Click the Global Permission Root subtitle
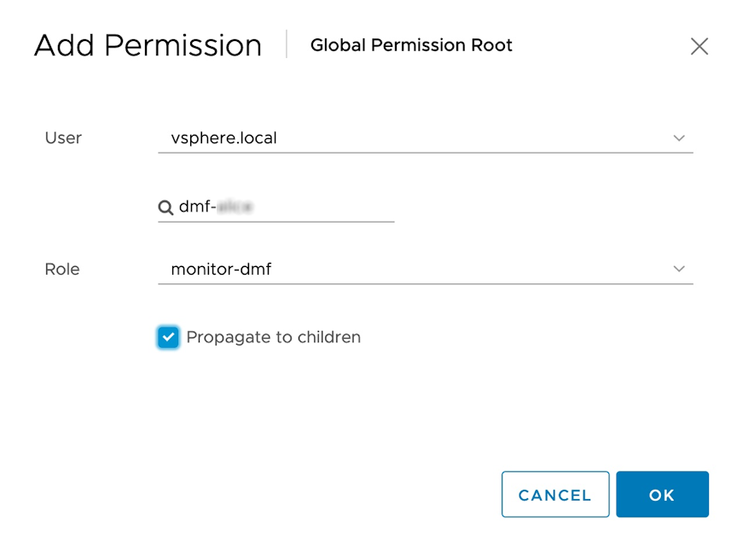 pyautogui.click(x=411, y=45)
